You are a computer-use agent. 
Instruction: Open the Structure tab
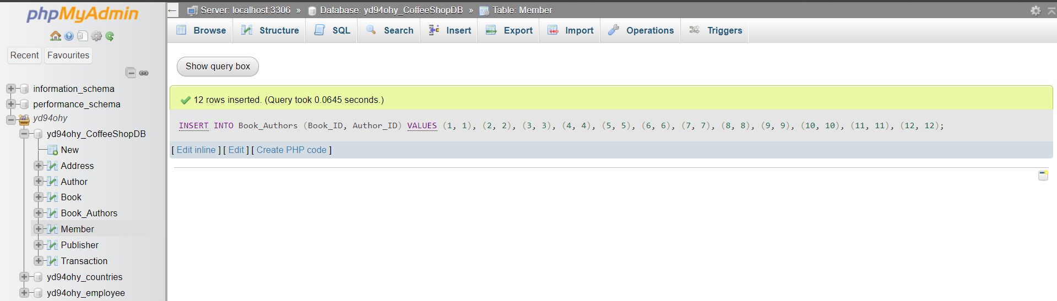point(270,30)
